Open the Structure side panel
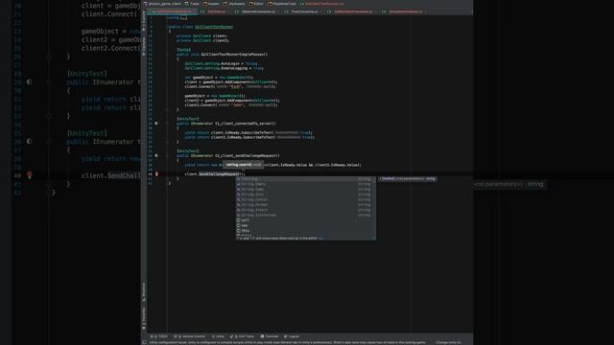 pyautogui.click(x=144, y=291)
